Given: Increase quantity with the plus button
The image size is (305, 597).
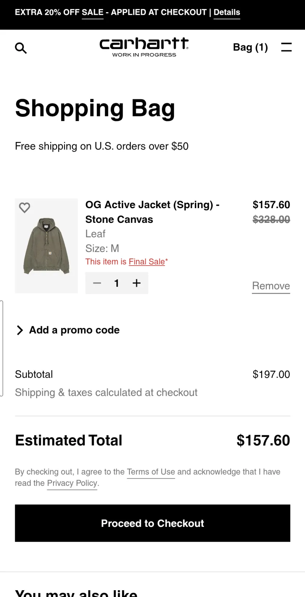Looking at the screenshot, I should click(136, 283).
